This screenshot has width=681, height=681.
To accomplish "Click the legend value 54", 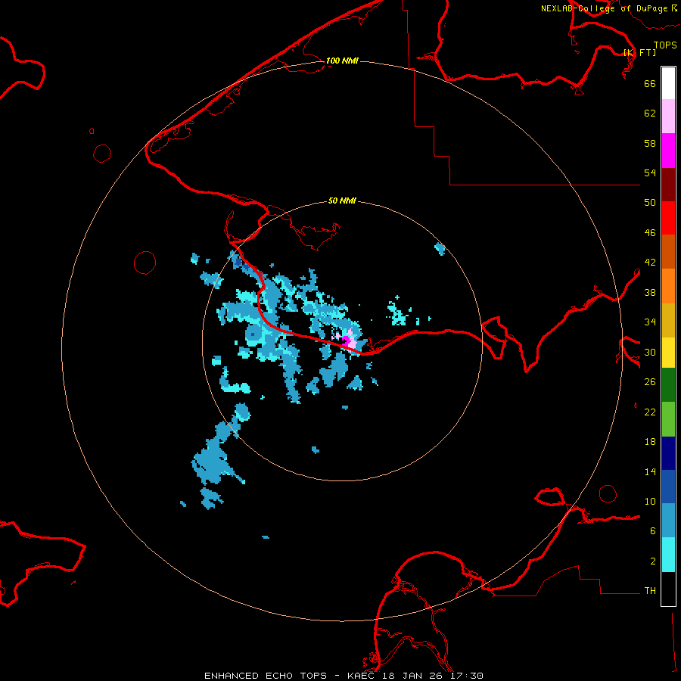I will coord(650,173).
